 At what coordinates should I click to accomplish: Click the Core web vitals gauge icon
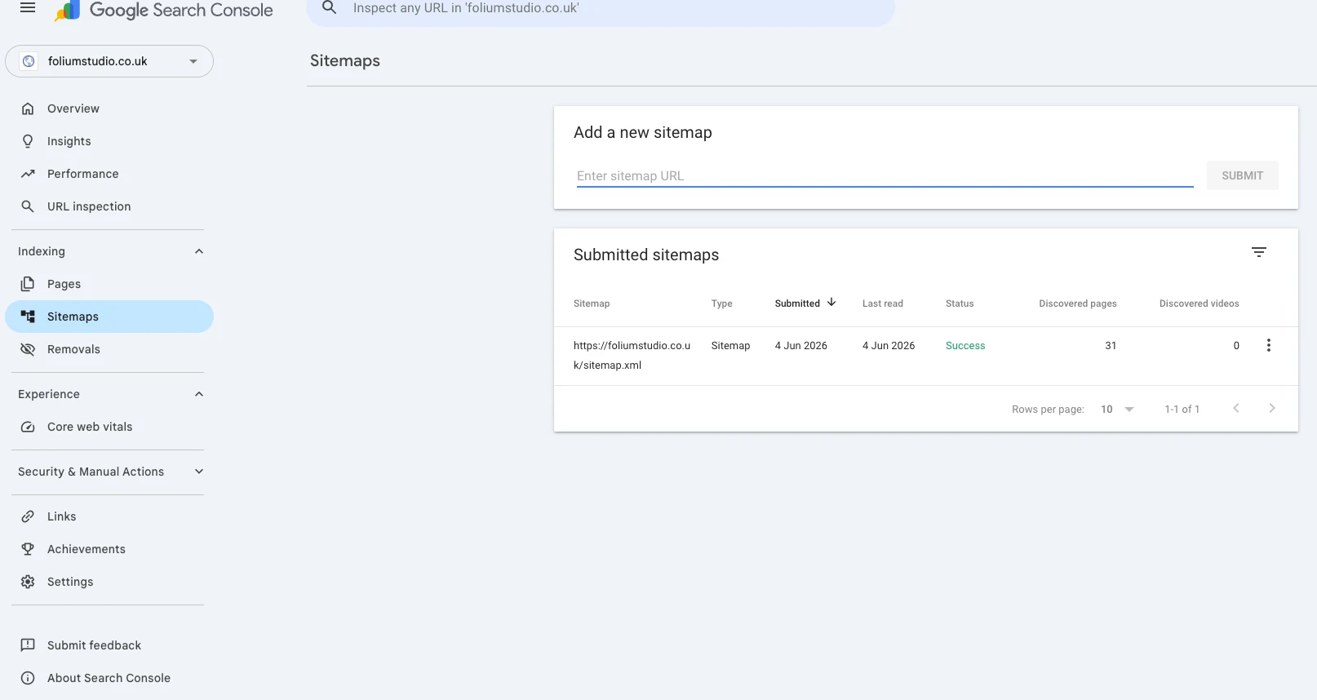coord(28,427)
